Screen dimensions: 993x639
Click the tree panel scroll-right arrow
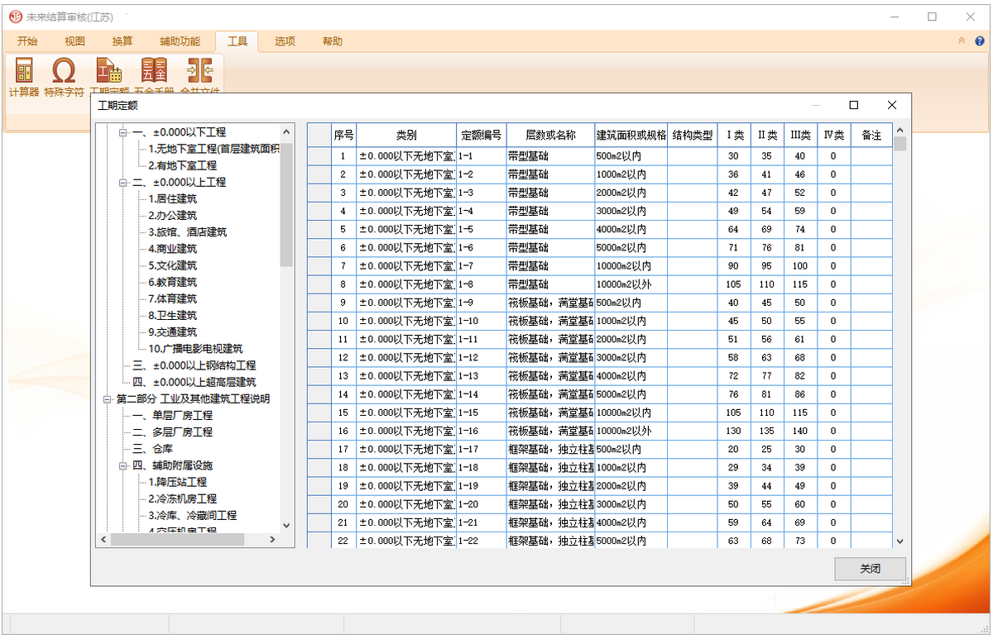pos(272,539)
